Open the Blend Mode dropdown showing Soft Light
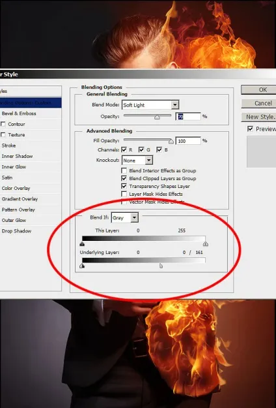This screenshot has width=276, height=408. pos(150,105)
